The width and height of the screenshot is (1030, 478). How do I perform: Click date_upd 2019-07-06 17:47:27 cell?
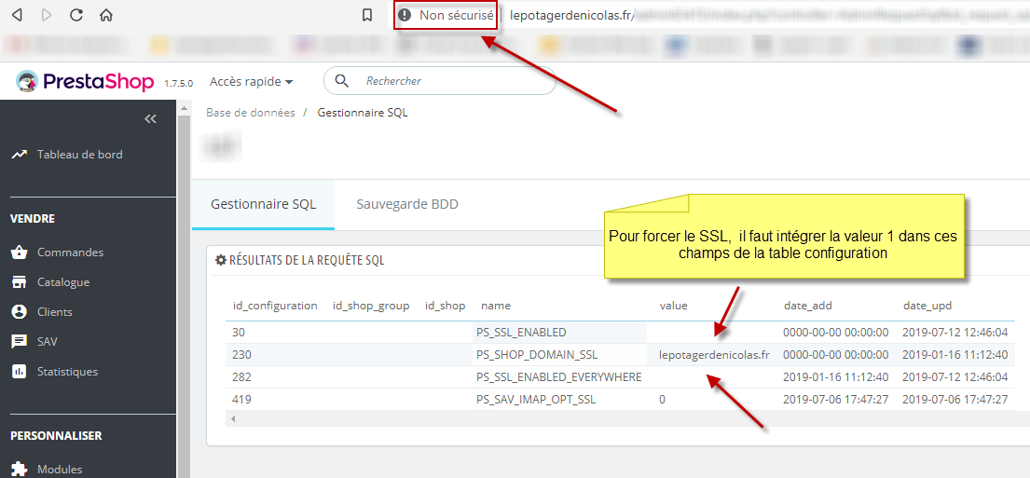[955, 399]
